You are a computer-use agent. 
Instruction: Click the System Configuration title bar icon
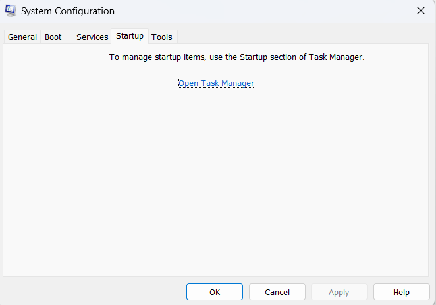click(x=11, y=11)
